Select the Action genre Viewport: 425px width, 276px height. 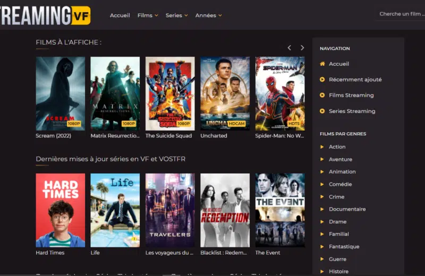337,147
